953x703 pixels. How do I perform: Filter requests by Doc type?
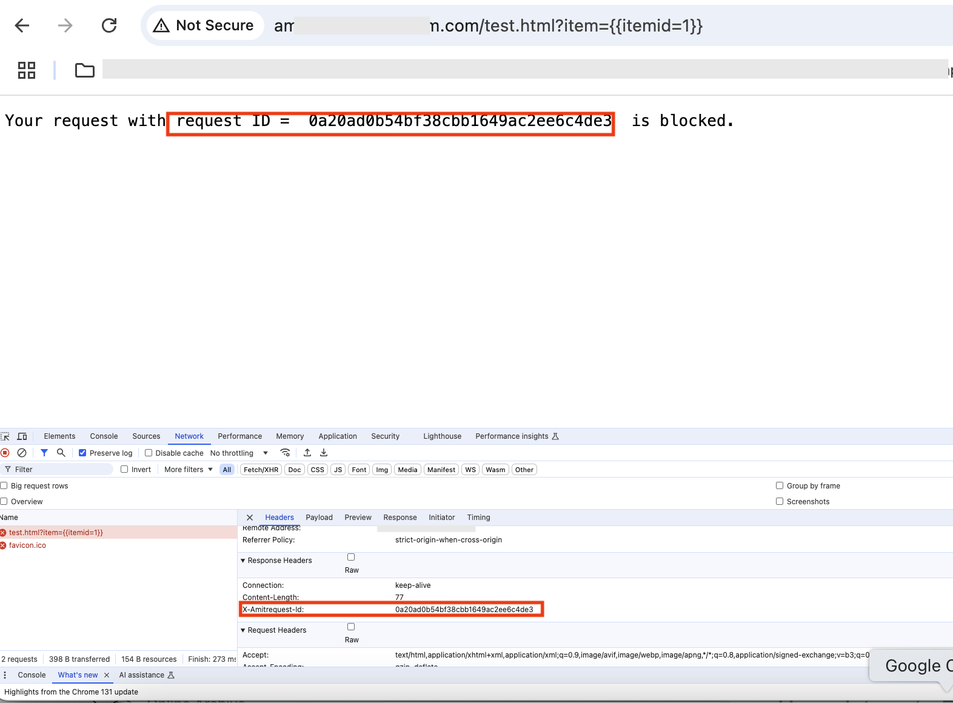click(x=295, y=470)
